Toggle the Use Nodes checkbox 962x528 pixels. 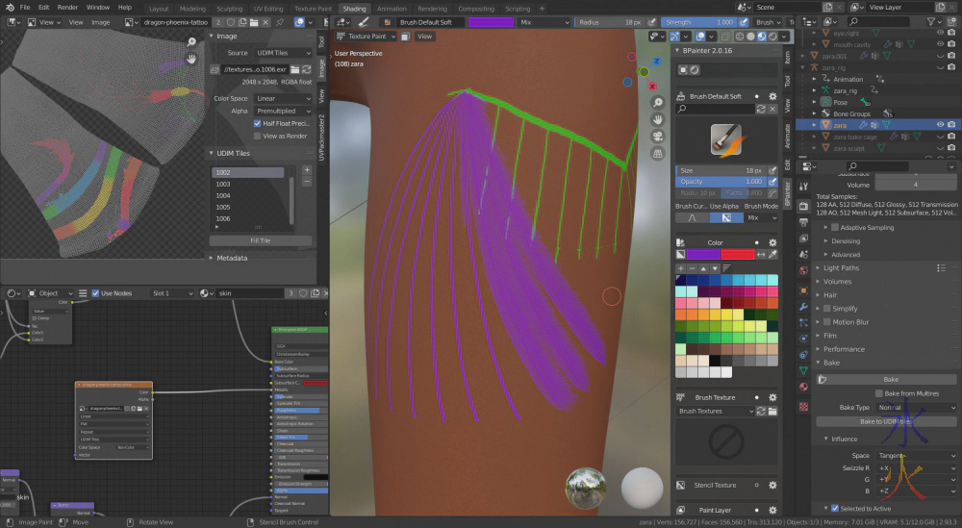[95, 293]
